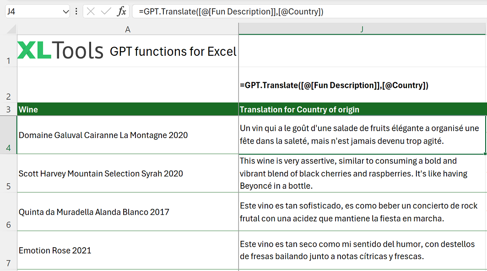
Task: Select row 7 header
Action: pos(8,250)
